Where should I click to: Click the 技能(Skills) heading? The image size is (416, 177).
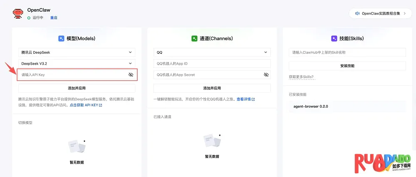tap(352, 39)
